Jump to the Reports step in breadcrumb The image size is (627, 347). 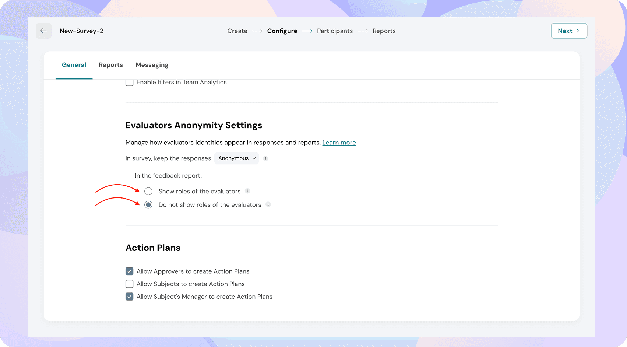pyautogui.click(x=384, y=31)
